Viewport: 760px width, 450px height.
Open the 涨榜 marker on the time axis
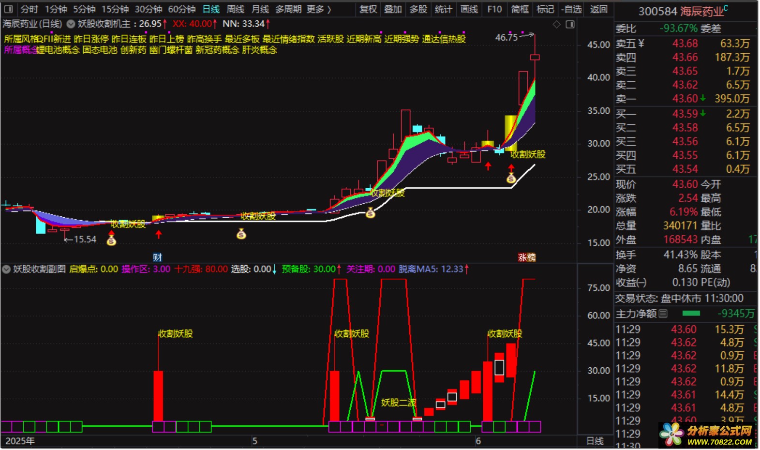(527, 257)
